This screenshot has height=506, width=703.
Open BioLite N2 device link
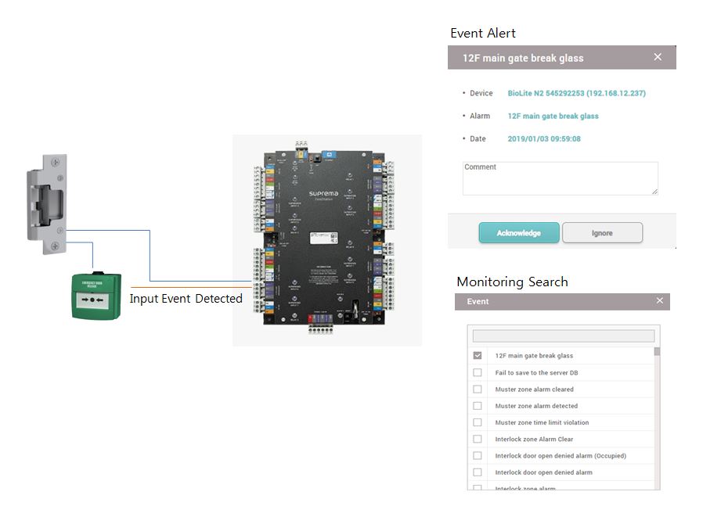pyautogui.click(x=576, y=93)
